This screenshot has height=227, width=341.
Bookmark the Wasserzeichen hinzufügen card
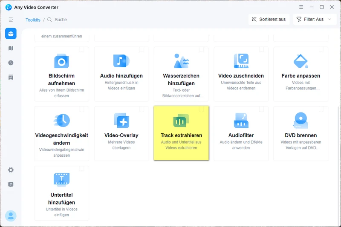201,50
